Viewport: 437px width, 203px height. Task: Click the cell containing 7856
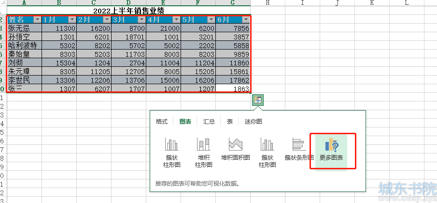click(x=233, y=28)
